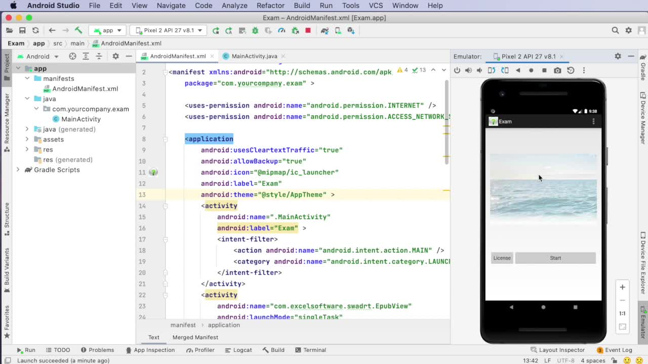Navigate back with the left arrow icon

click(52, 30)
